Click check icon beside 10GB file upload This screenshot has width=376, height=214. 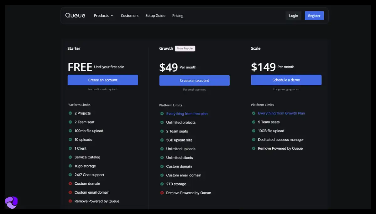point(254,131)
